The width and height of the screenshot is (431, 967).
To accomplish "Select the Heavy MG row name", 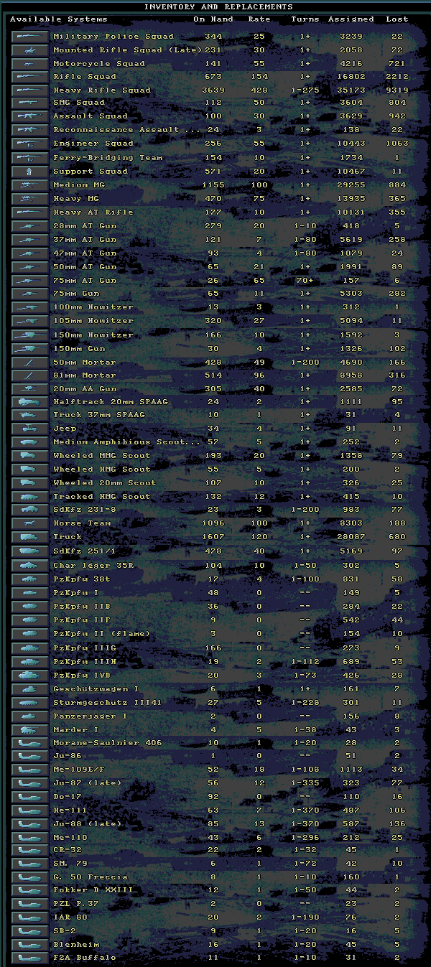I will 78,199.
